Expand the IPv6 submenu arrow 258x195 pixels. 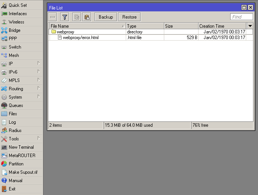point(38,72)
